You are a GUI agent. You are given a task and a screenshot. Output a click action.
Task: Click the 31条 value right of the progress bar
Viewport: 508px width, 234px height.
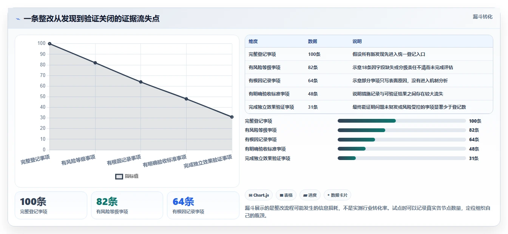pos(474,159)
